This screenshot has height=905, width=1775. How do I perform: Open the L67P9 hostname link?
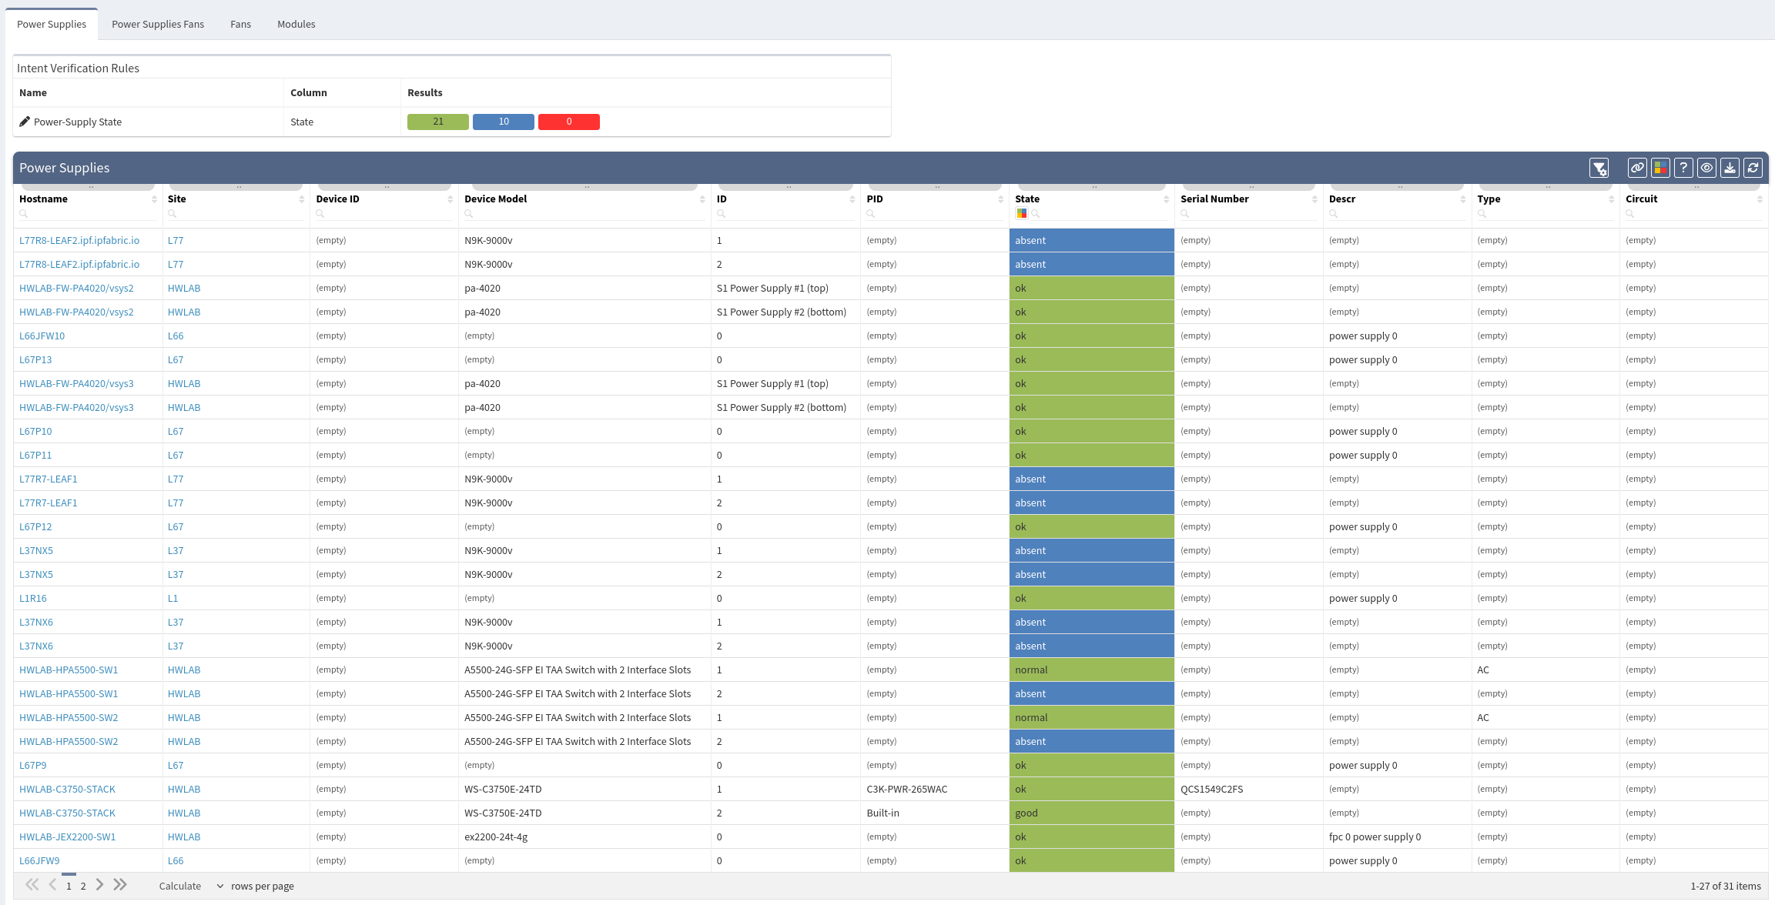32,766
